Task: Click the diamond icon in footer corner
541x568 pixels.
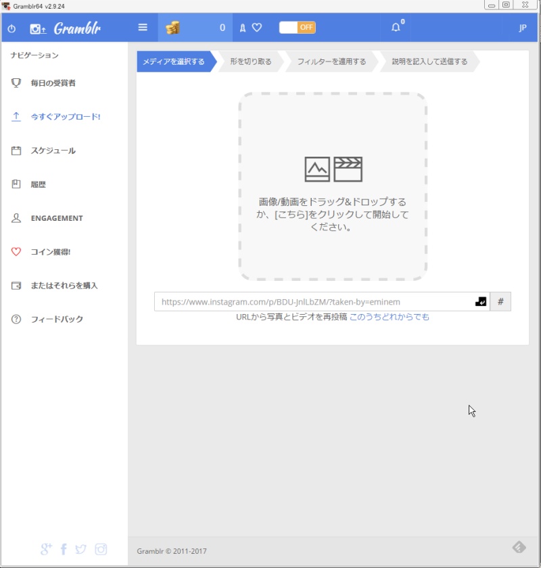Action: coord(519,547)
